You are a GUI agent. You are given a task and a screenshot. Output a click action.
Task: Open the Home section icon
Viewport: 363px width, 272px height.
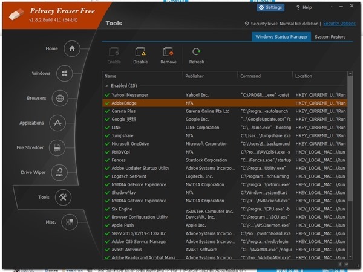[x=72, y=49]
